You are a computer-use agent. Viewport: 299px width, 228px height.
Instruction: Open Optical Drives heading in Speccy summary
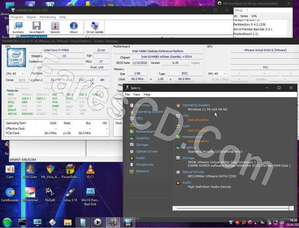(193, 172)
